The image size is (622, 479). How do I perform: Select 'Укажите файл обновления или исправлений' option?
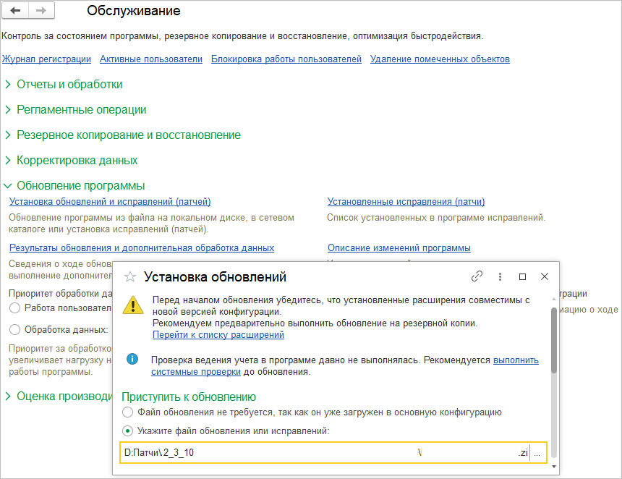128,431
